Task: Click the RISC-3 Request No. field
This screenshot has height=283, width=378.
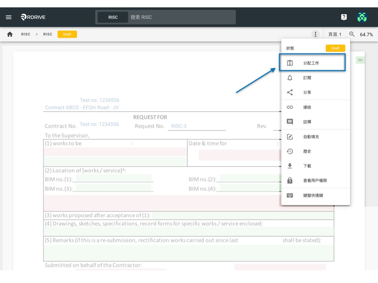Action: tap(197, 126)
